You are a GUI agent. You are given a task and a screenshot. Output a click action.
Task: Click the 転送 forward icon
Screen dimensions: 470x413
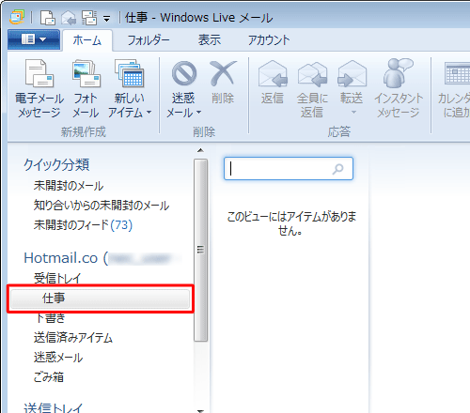point(352,74)
